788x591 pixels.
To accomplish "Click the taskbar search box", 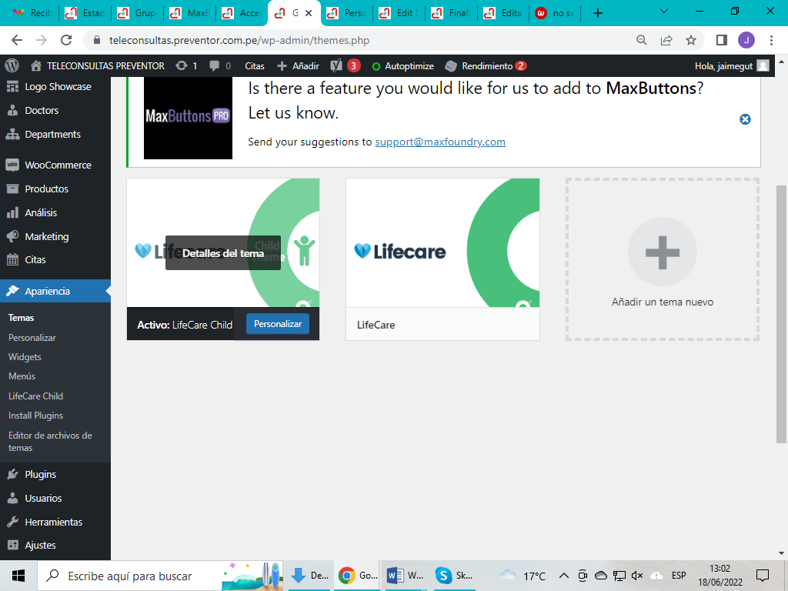I will click(161, 576).
